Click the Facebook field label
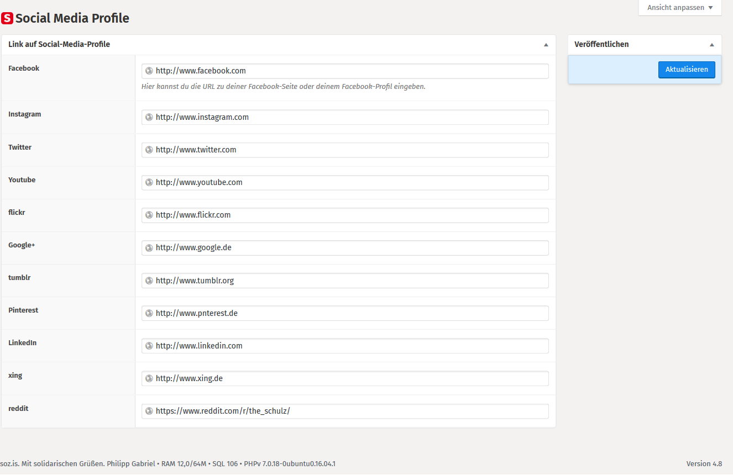The image size is (733, 475). click(x=24, y=68)
